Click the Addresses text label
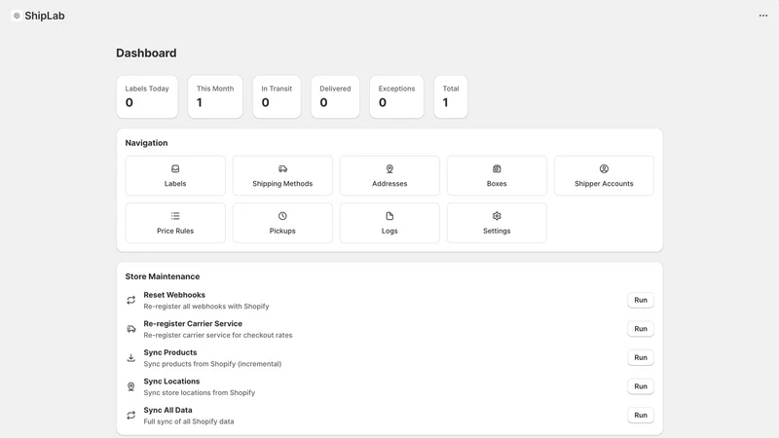 [389, 184]
